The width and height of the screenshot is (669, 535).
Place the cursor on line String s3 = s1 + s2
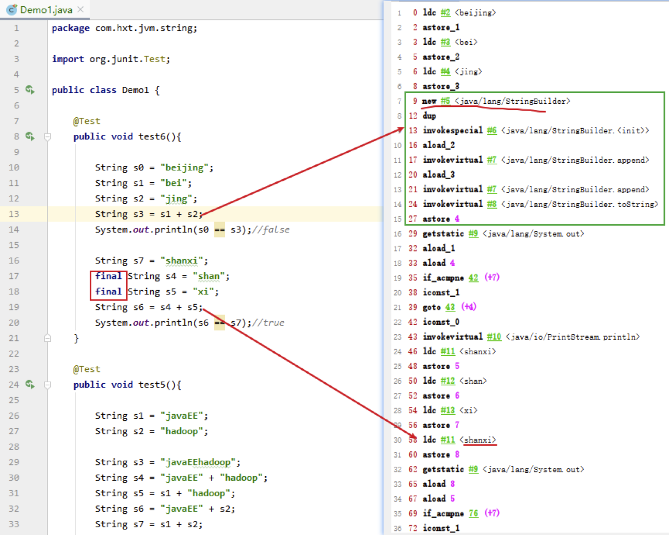tap(149, 214)
